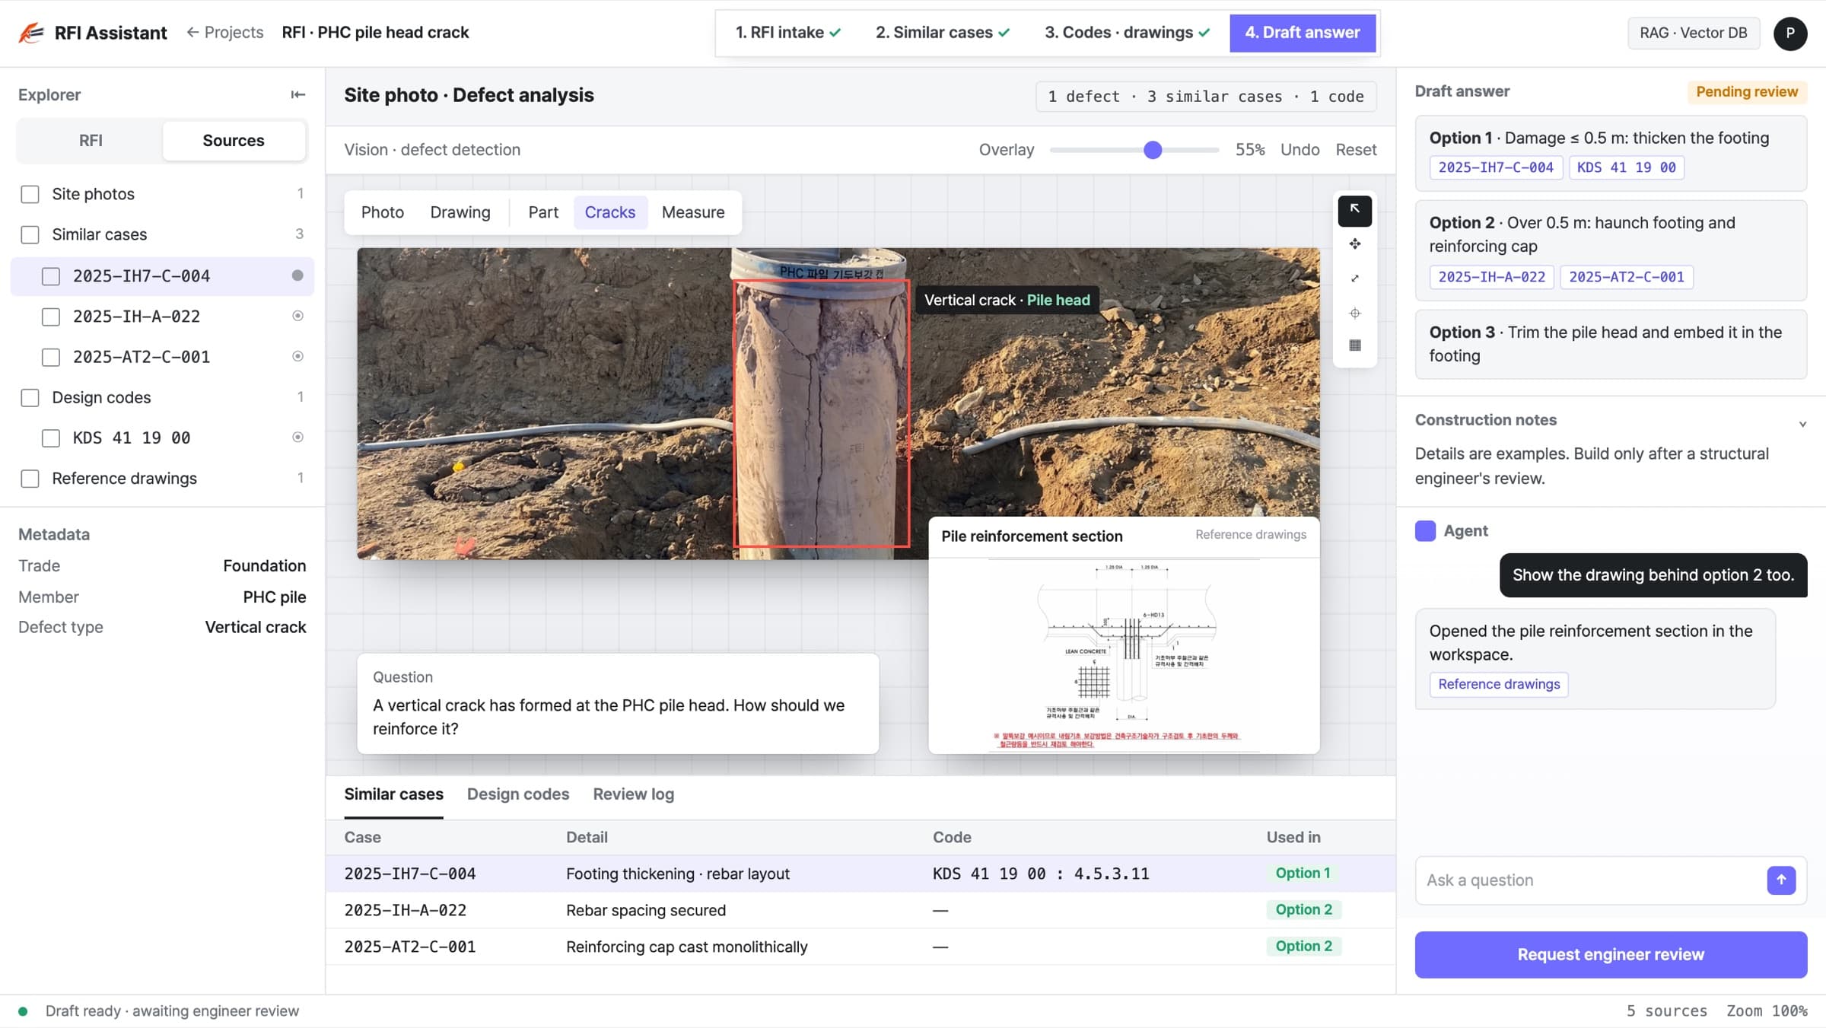Click the Reset overlay button
Image resolution: width=1826 pixels, height=1028 pixels.
1356,150
